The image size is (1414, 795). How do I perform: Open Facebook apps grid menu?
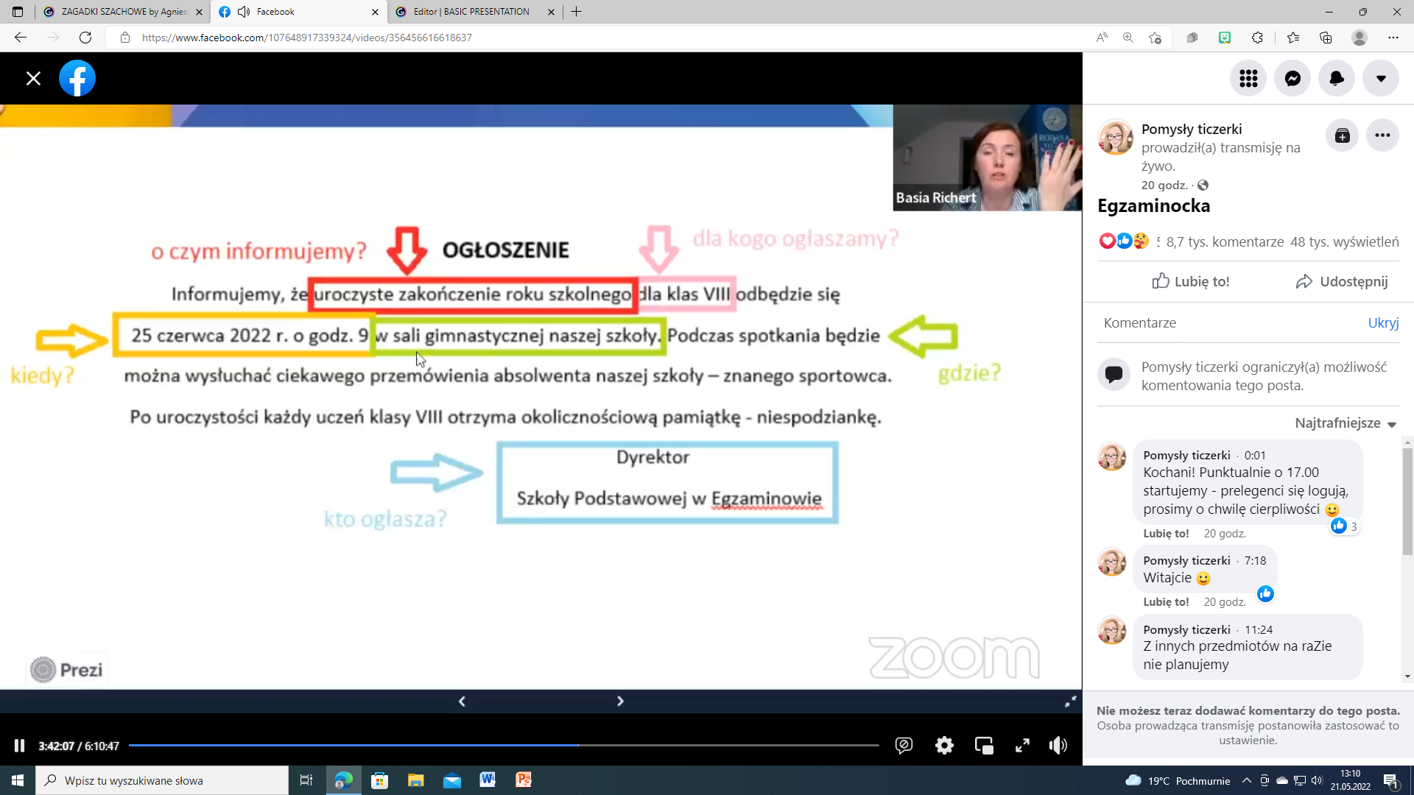pyautogui.click(x=1248, y=79)
